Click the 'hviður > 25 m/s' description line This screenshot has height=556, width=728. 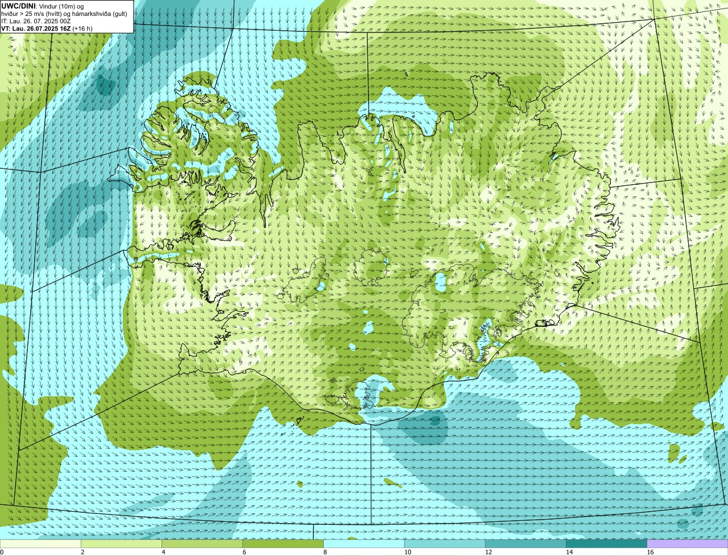(64, 14)
